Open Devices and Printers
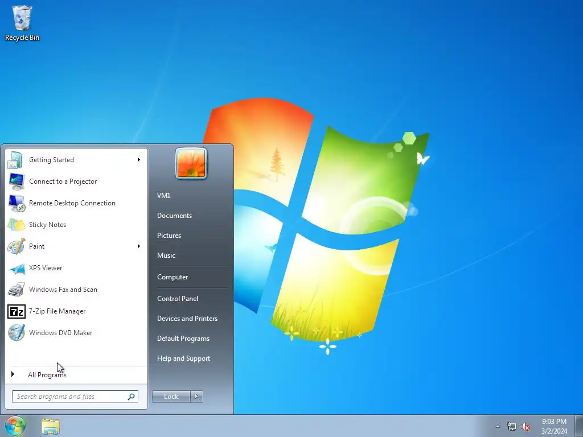 point(187,319)
